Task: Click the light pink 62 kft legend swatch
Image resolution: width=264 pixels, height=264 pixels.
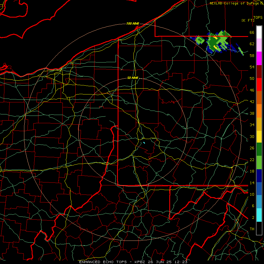Action: pos(259,45)
